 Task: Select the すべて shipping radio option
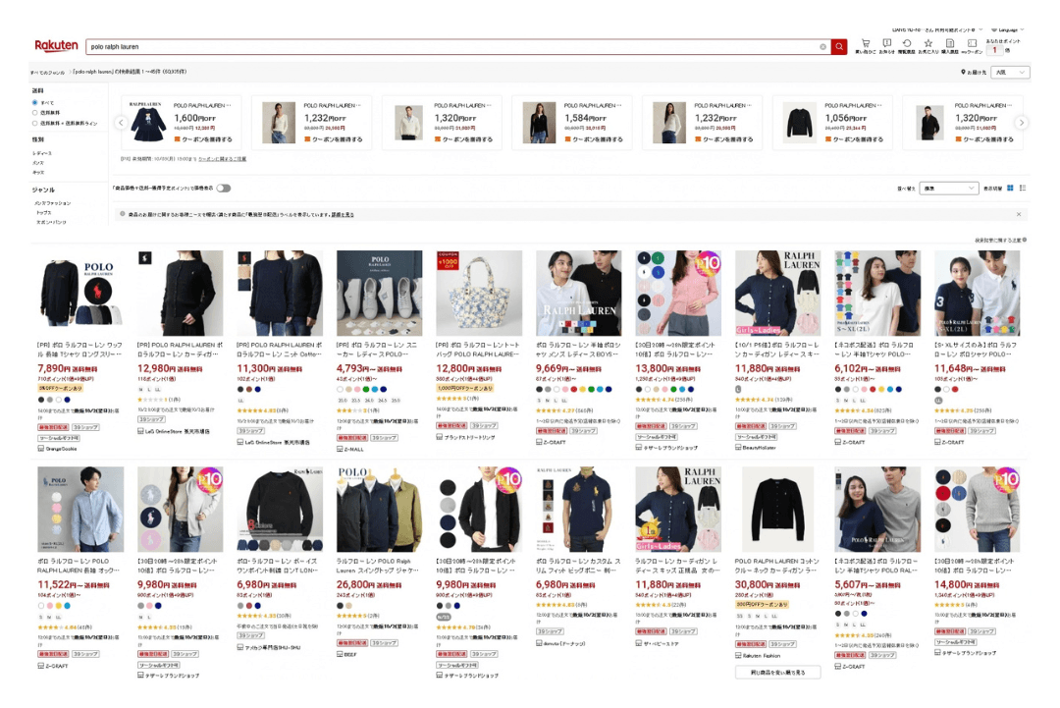coord(34,103)
